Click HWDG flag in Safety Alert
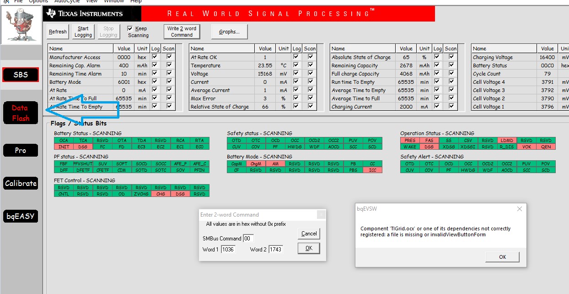The image size is (569, 294). click(x=468, y=170)
